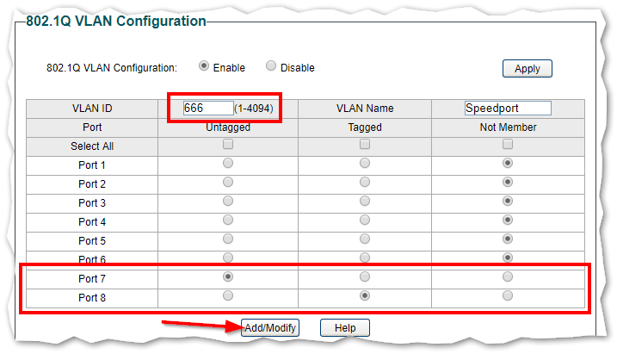The width and height of the screenshot is (617, 354).
Task: Check Select All Not Member checkbox
Action: [x=508, y=145]
